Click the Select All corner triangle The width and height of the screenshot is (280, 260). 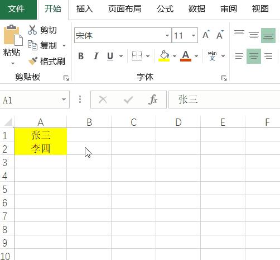(x=8, y=122)
